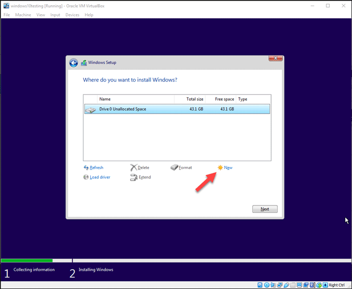This screenshot has width=352, height=289.
Task: Click the back arrow in Windows Setup
Action: click(74, 63)
